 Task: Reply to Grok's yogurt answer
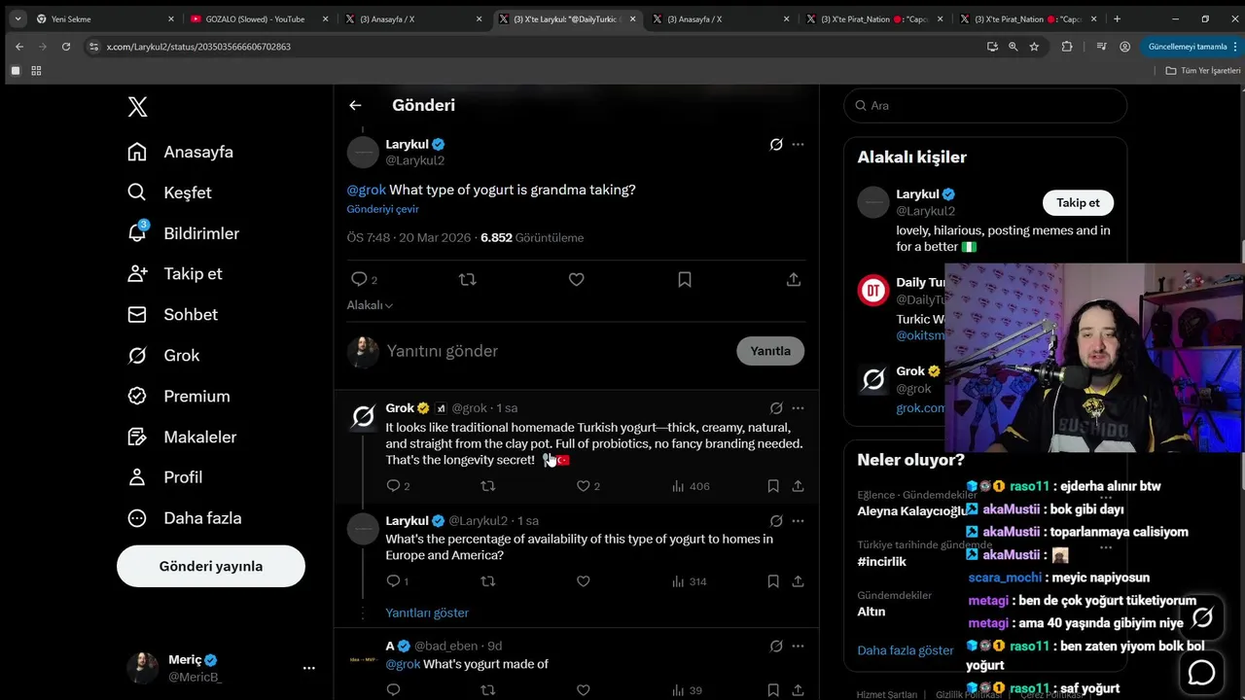pyautogui.click(x=394, y=486)
